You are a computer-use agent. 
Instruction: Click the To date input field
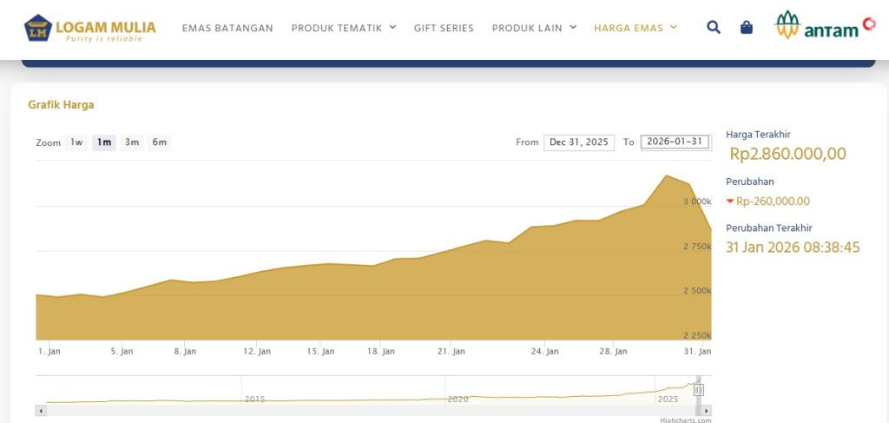675,142
